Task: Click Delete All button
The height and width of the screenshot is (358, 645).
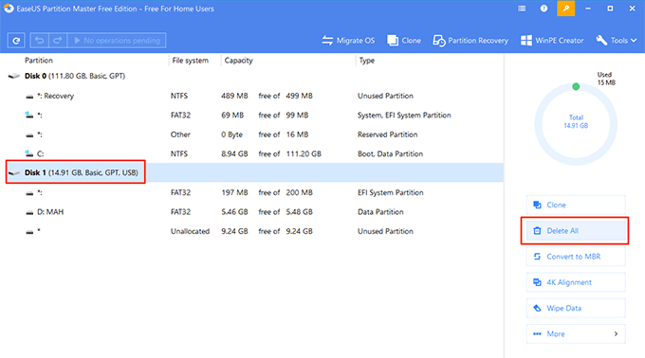Action: pos(576,231)
